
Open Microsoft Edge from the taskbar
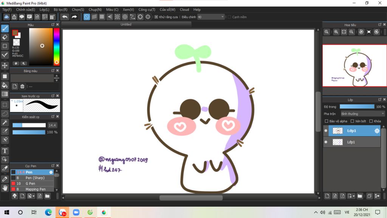[48, 212]
